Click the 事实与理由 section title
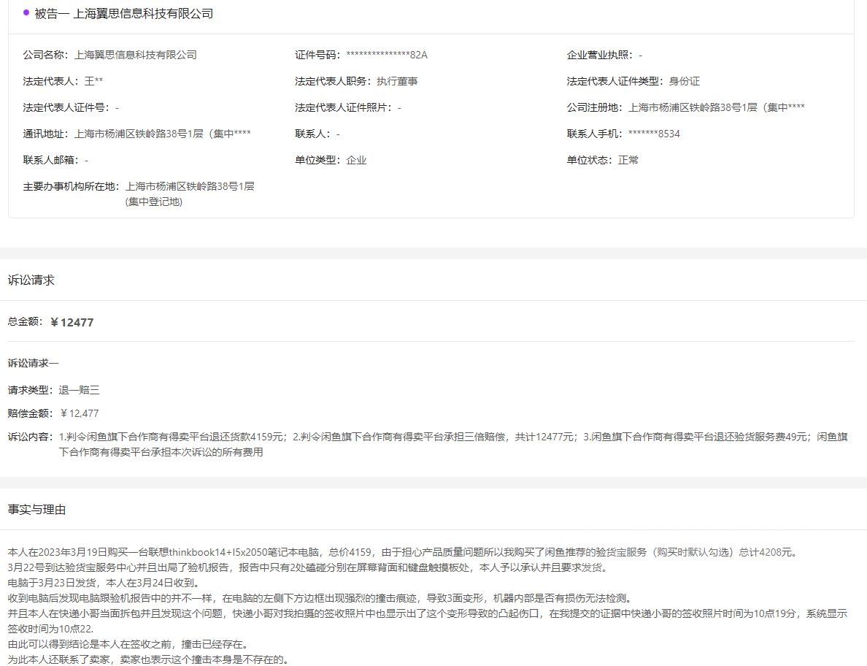This screenshot has height=666, width=867. 36,509
